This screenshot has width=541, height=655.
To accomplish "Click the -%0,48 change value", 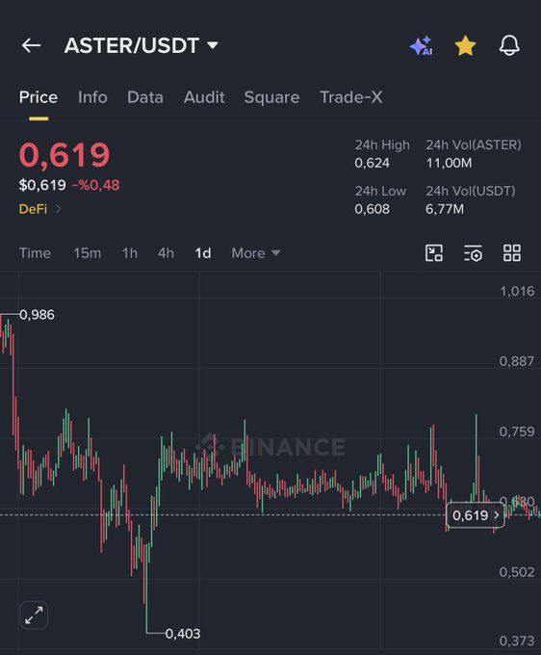I will [96, 185].
